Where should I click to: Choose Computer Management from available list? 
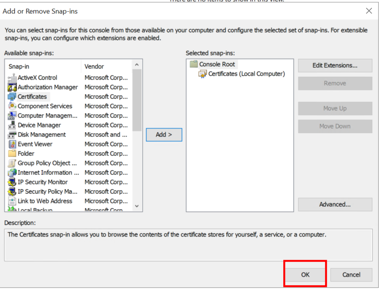47,116
